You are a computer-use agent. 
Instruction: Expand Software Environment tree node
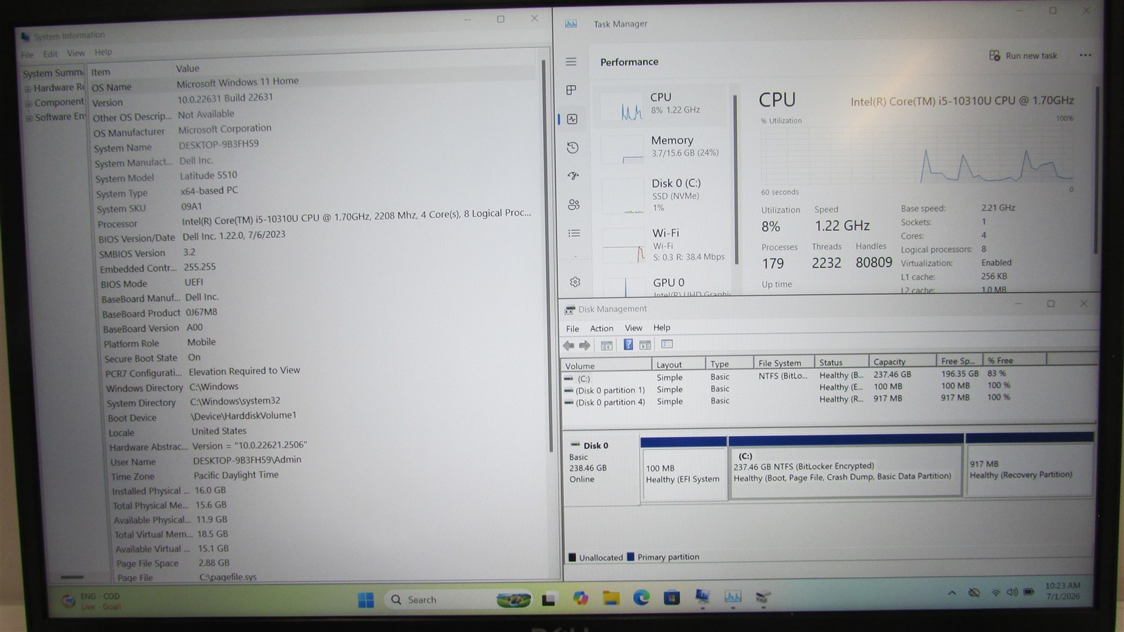[30, 118]
